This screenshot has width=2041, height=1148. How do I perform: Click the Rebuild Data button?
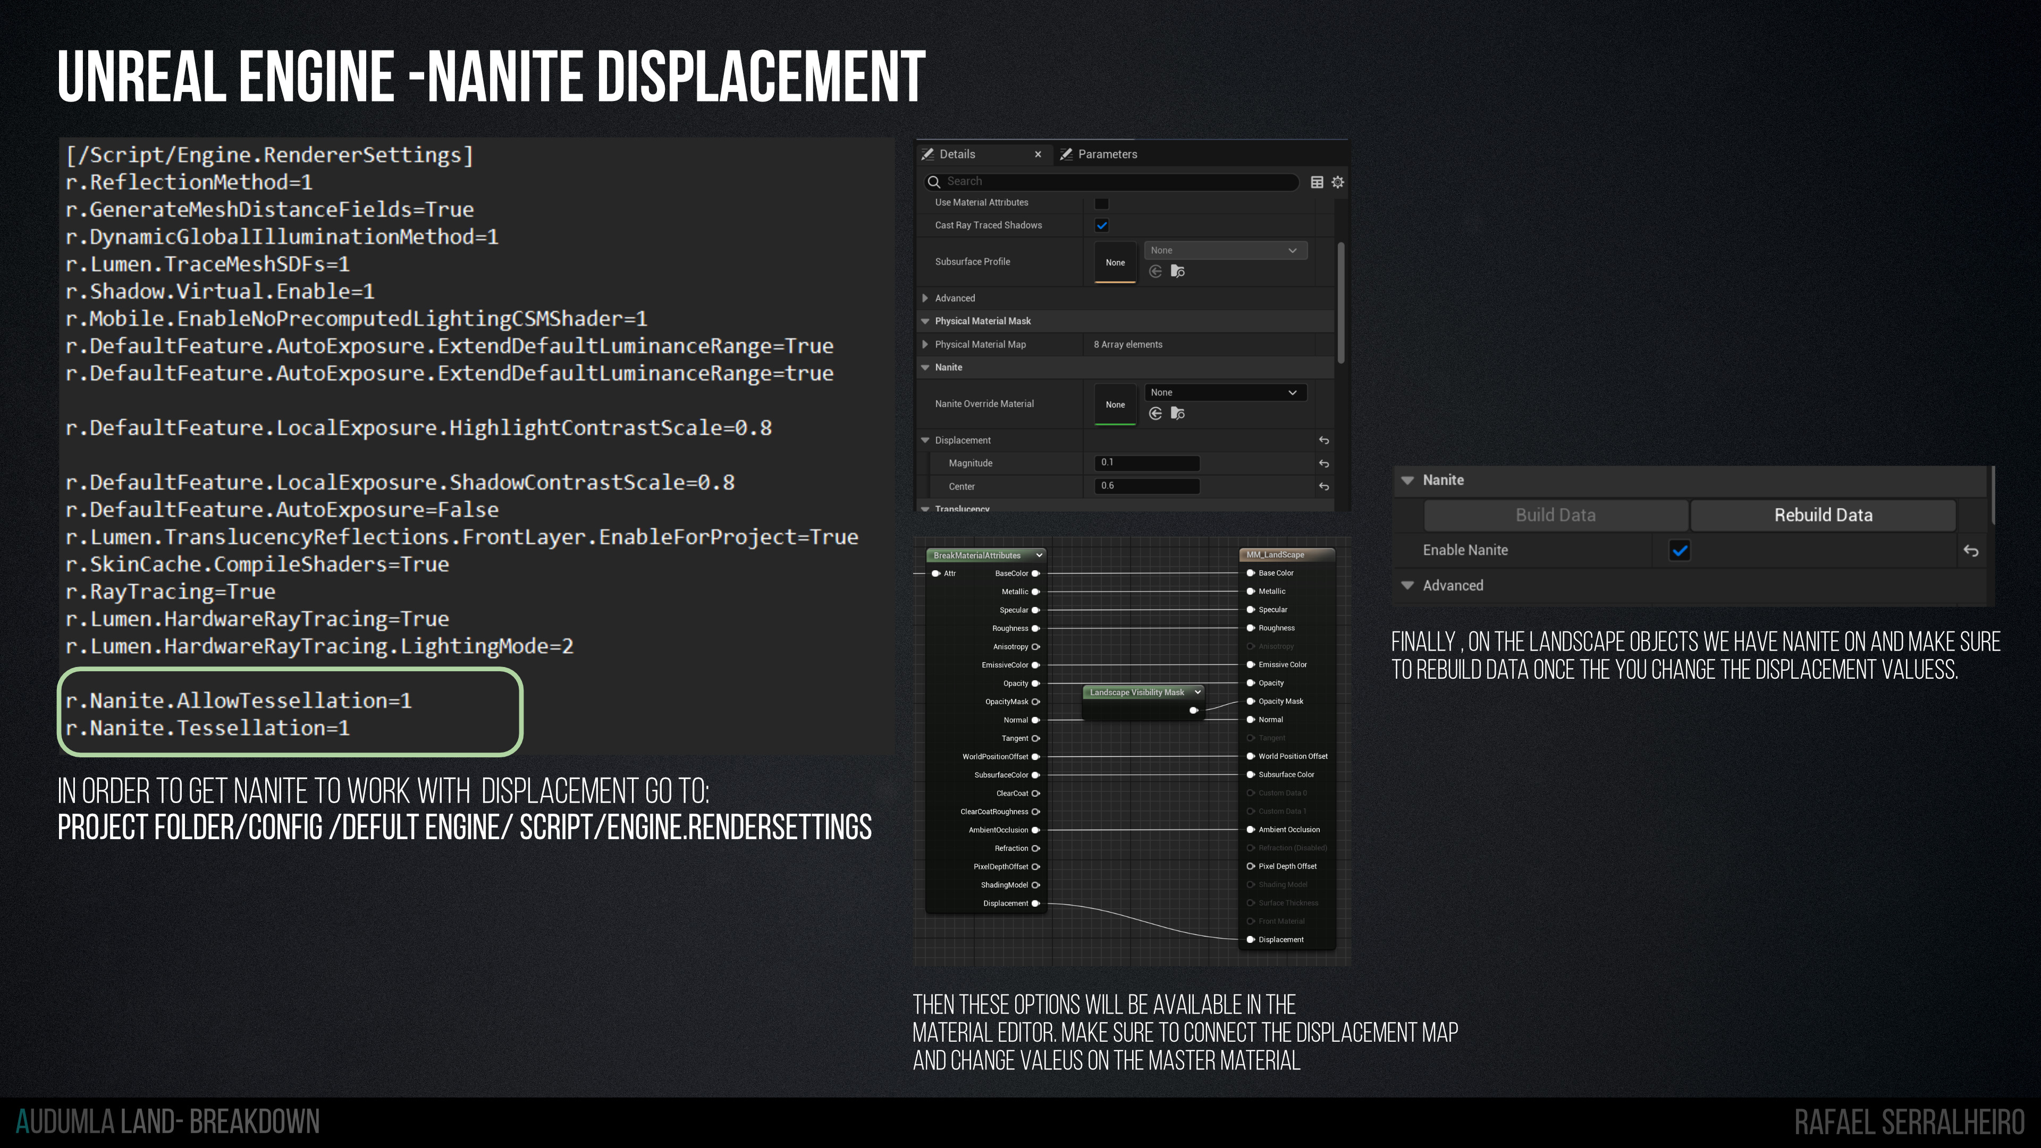pyautogui.click(x=1823, y=516)
